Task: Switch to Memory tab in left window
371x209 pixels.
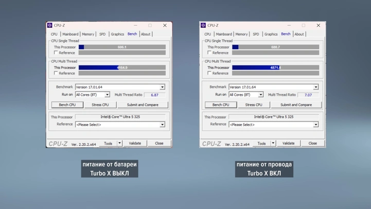Action: 88,34
